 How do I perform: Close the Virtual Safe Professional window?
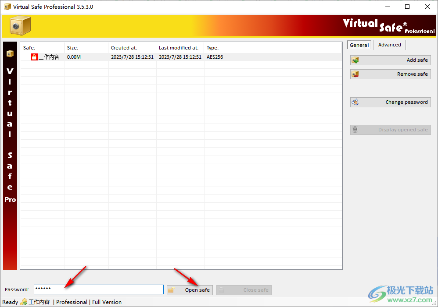tap(427, 7)
